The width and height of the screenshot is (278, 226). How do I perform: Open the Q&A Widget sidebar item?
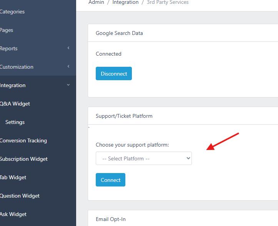15,104
